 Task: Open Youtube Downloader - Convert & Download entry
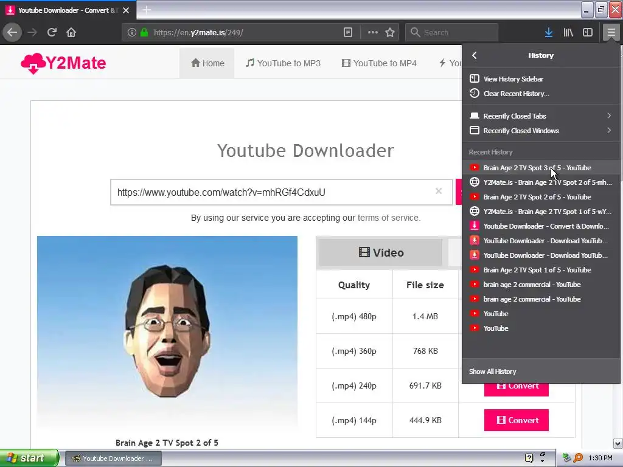[x=541, y=226]
